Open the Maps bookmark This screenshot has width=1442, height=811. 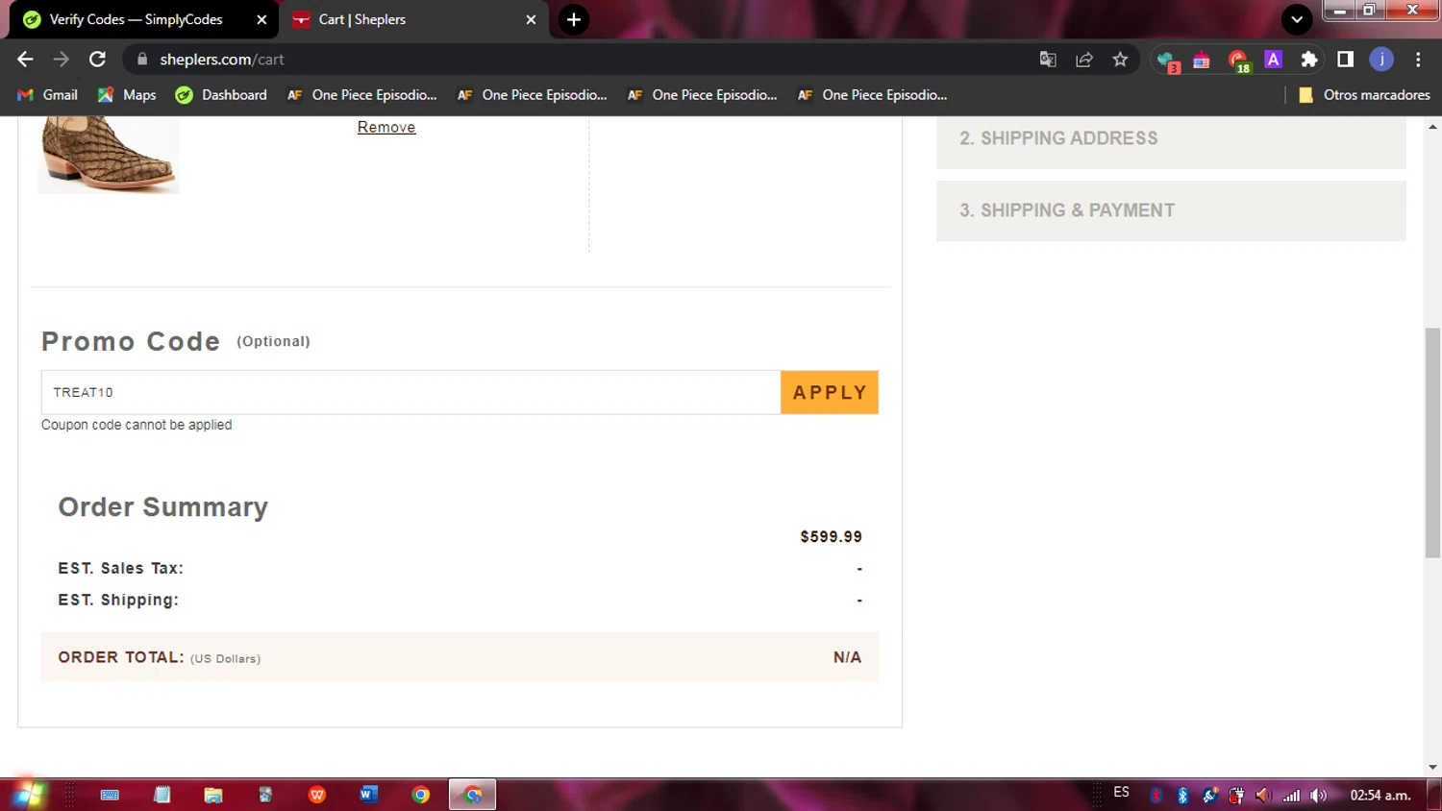127,95
